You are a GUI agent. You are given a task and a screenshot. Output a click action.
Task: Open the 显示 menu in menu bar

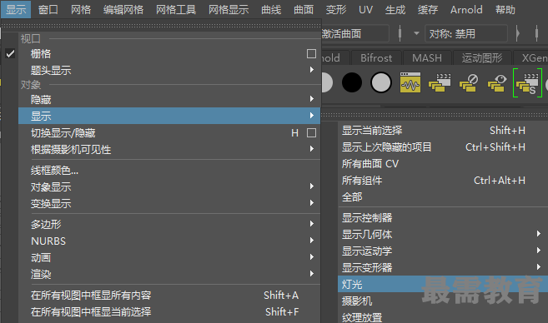coord(16,9)
